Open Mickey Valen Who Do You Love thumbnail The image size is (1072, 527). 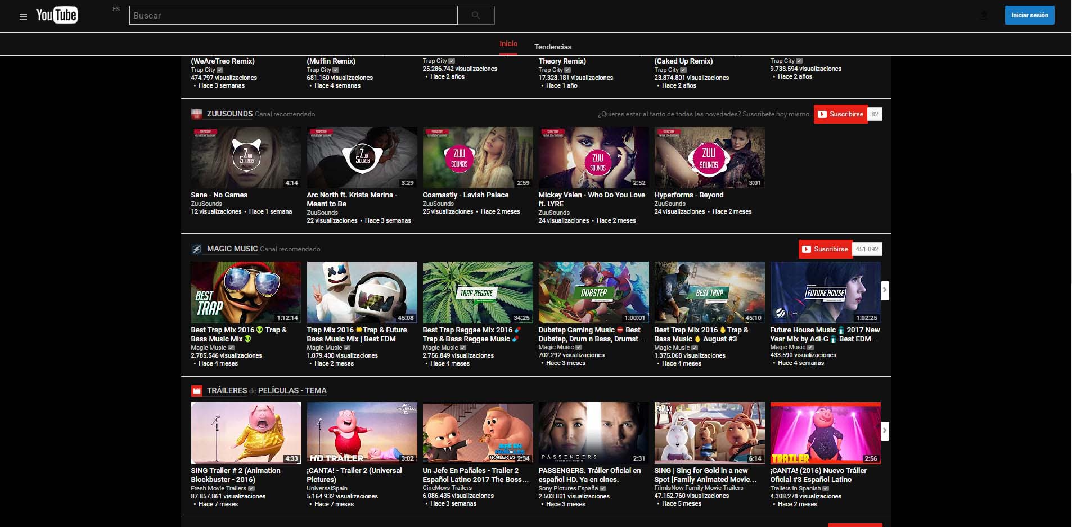coord(593,157)
